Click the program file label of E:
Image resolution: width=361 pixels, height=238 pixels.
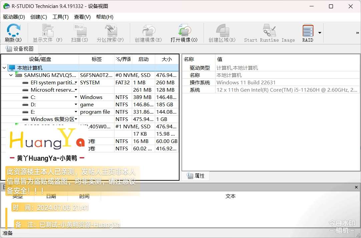click(x=95, y=112)
